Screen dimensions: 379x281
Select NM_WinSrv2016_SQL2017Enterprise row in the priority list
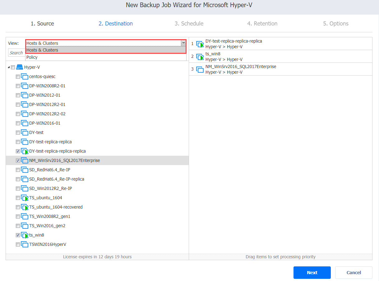click(280, 69)
